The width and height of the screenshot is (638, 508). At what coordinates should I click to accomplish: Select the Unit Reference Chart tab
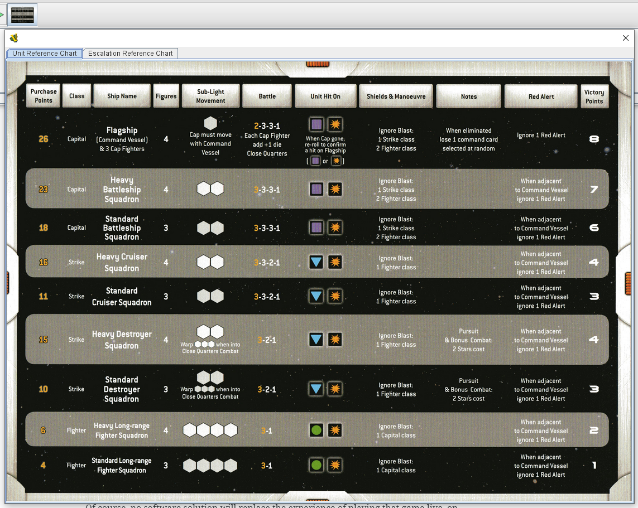(x=45, y=54)
